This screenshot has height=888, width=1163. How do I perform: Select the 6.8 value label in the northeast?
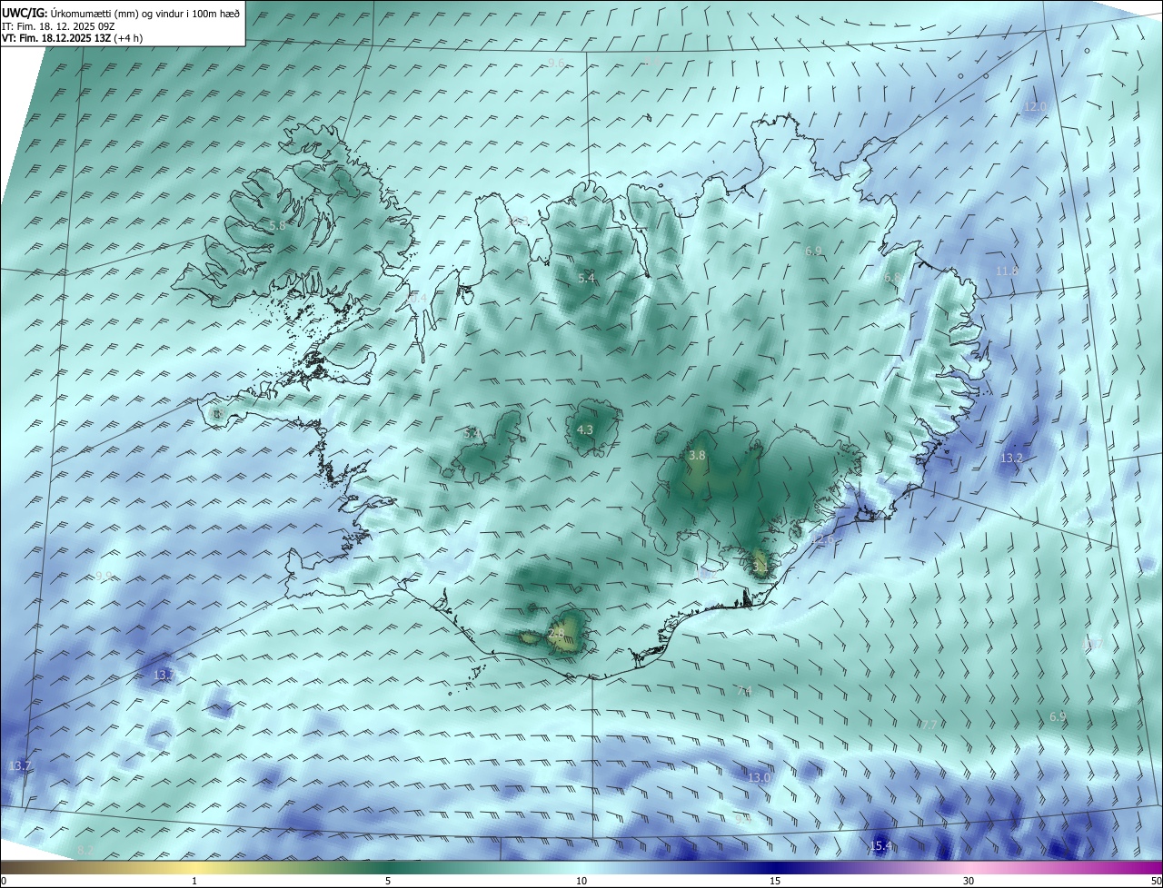click(892, 278)
